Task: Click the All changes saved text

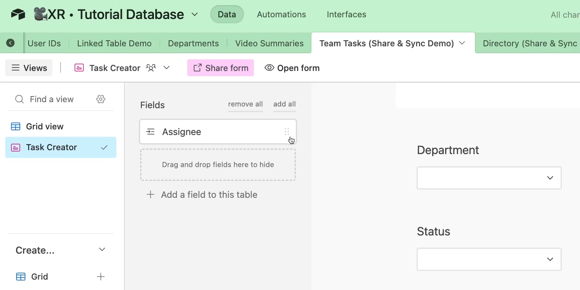Action: coord(565,15)
